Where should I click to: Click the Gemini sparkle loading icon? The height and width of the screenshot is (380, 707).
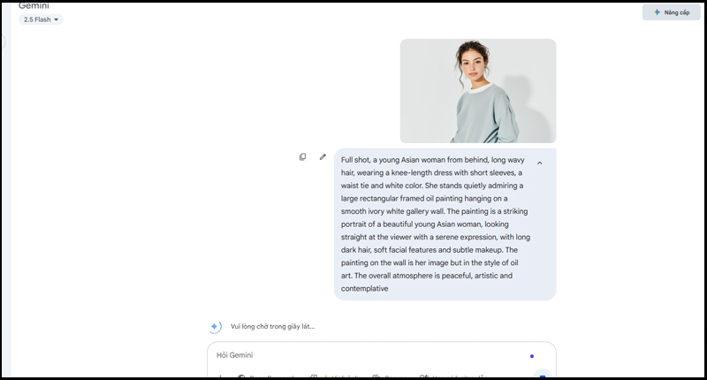pyautogui.click(x=215, y=326)
